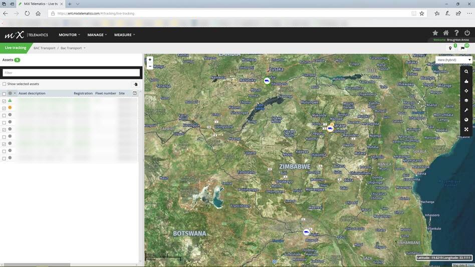475x267 pixels.
Task: Open browser settings ellipsis menu
Action: 469,13
